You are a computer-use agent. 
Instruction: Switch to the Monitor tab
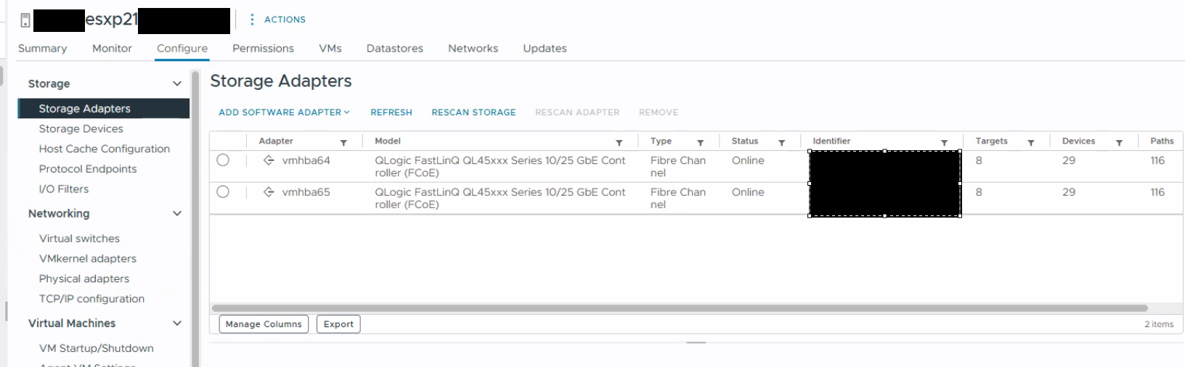[112, 49]
